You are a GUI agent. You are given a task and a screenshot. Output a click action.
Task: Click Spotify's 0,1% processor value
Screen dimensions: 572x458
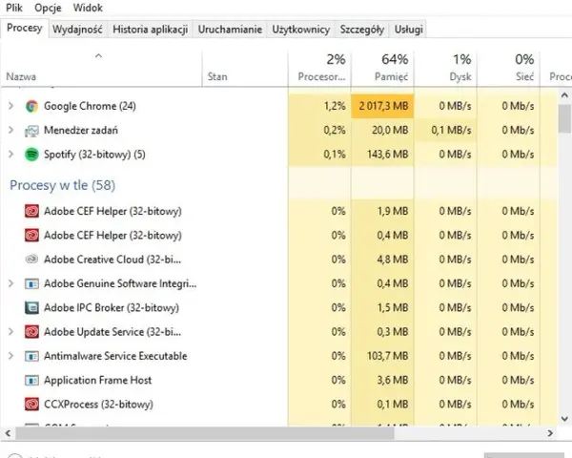click(335, 155)
